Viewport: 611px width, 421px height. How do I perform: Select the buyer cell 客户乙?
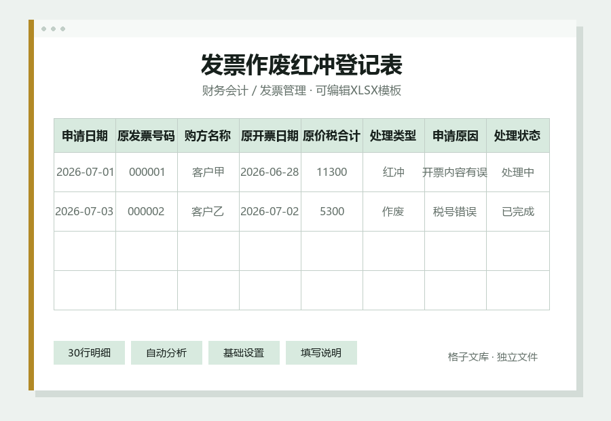pos(208,211)
